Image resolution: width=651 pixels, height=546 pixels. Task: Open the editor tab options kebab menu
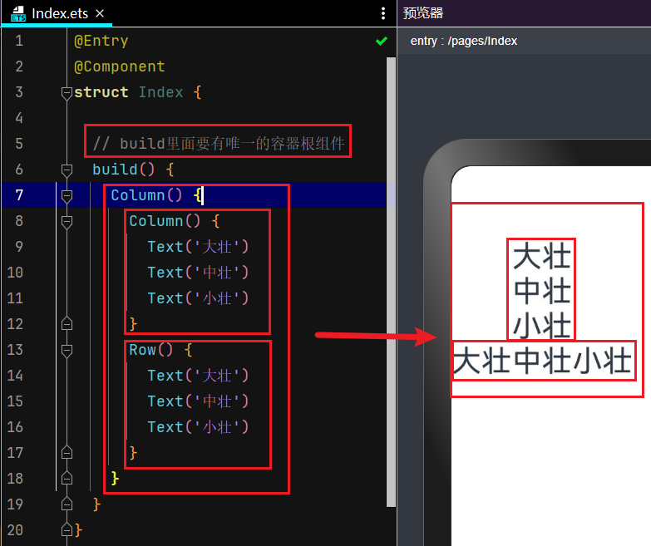[x=382, y=13]
